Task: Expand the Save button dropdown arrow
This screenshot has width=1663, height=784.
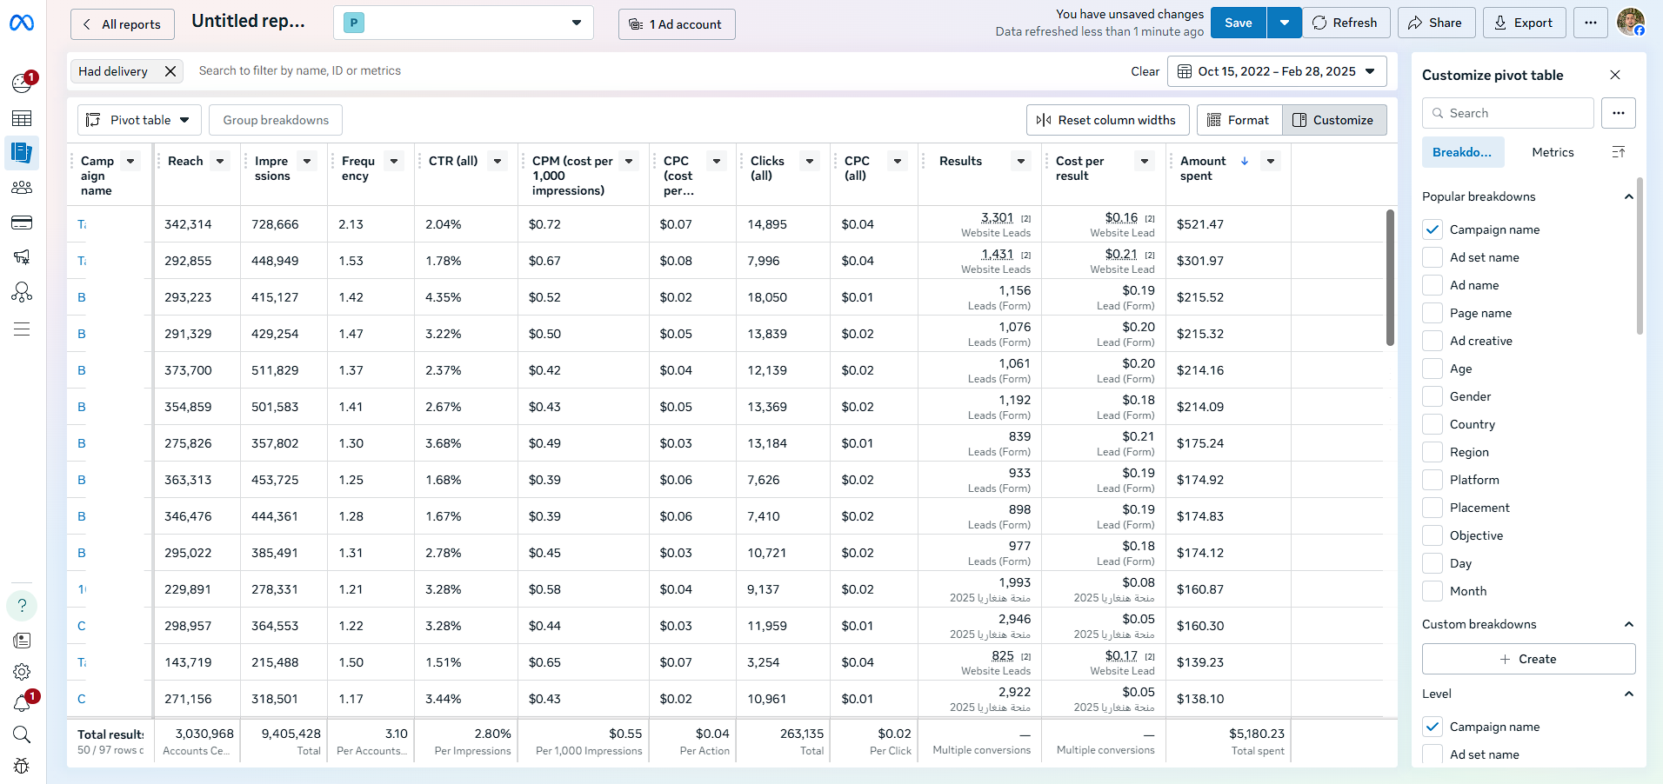Action: [1284, 23]
